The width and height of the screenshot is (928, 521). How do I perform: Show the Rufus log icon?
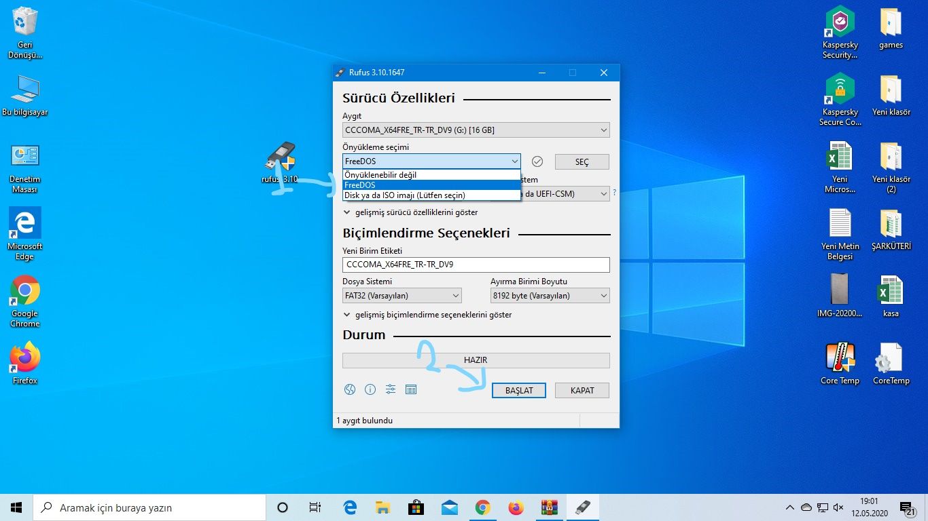click(x=410, y=389)
